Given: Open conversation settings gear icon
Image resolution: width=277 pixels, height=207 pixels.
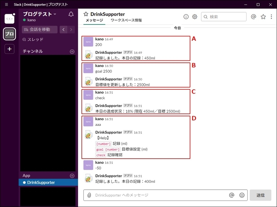Looking at the screenshot, I should (195, 17).
